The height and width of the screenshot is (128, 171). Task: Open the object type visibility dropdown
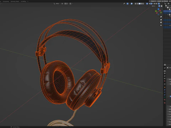coord(125,4)
